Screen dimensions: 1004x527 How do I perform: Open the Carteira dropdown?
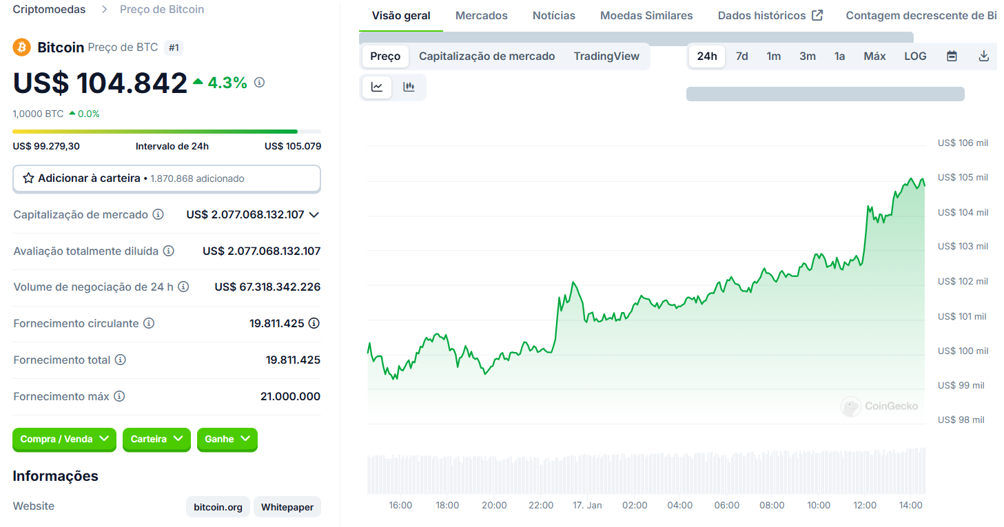[x=156, y=439]
